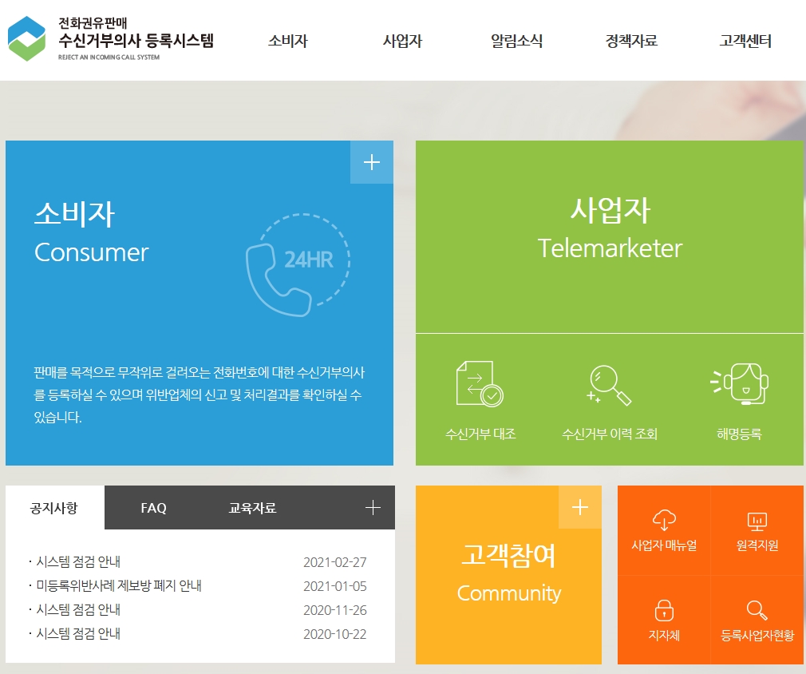
Task: Open the 사업자 매뉴얼 label
Action: click(x=664, y=545)
